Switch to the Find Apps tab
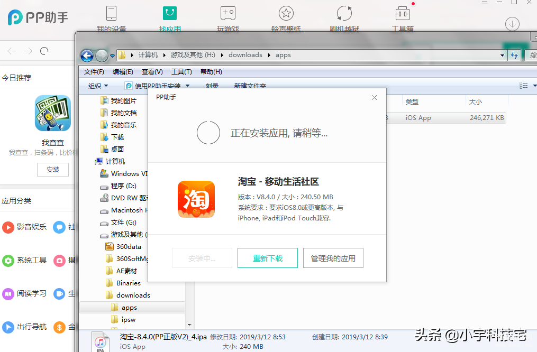The image size is (537, 352). (x=170, y=19)
